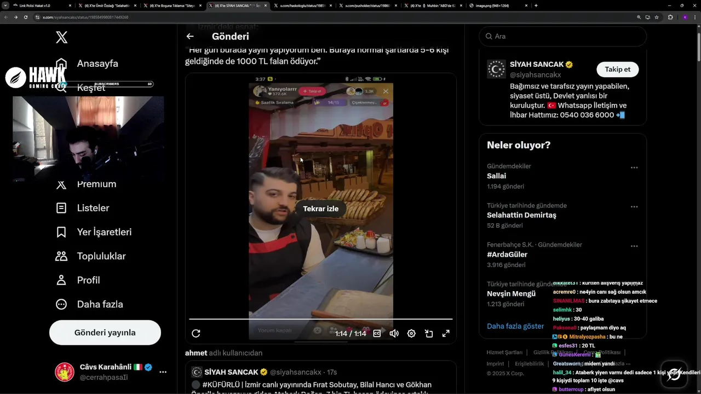Open Premium in the sidebar
Viewport: 701px width, 394px height.
point(87,184)
